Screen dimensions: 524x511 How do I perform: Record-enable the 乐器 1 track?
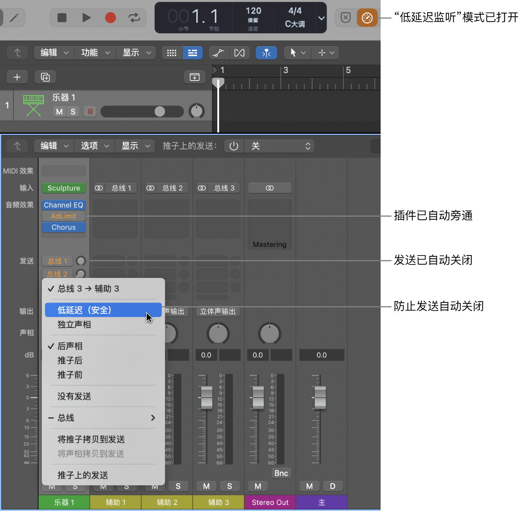tap(90, 111)
